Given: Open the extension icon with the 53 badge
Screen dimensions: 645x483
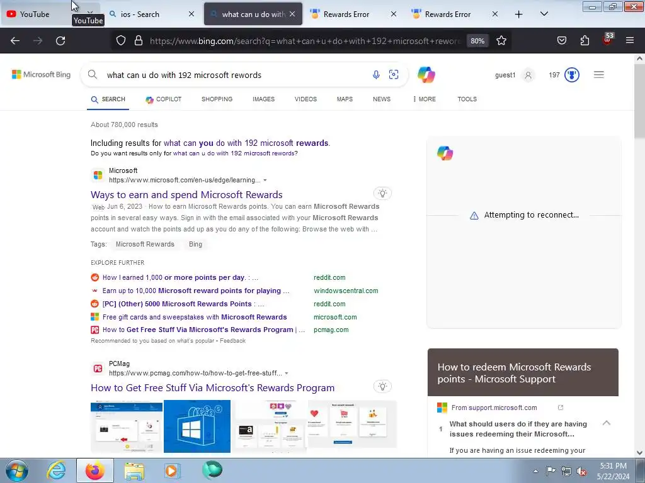Looking at the screenshot, I should tap(608, 39).
